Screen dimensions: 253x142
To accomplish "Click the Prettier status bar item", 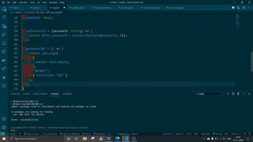I will point(236,134).
